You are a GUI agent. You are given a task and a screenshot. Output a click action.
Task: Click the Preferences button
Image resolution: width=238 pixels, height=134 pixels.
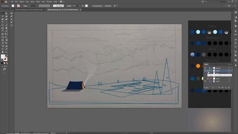[108, 6]
